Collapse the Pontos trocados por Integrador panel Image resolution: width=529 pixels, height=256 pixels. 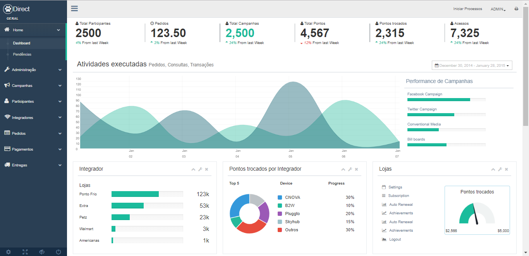coord(343,169)
